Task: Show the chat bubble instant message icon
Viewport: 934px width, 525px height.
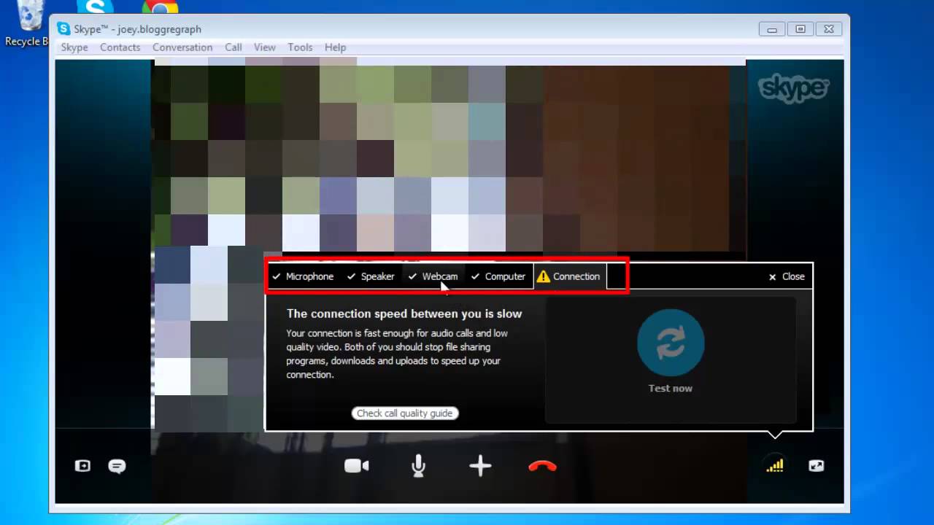Action: pyautogui.click(x=117, y=466)
